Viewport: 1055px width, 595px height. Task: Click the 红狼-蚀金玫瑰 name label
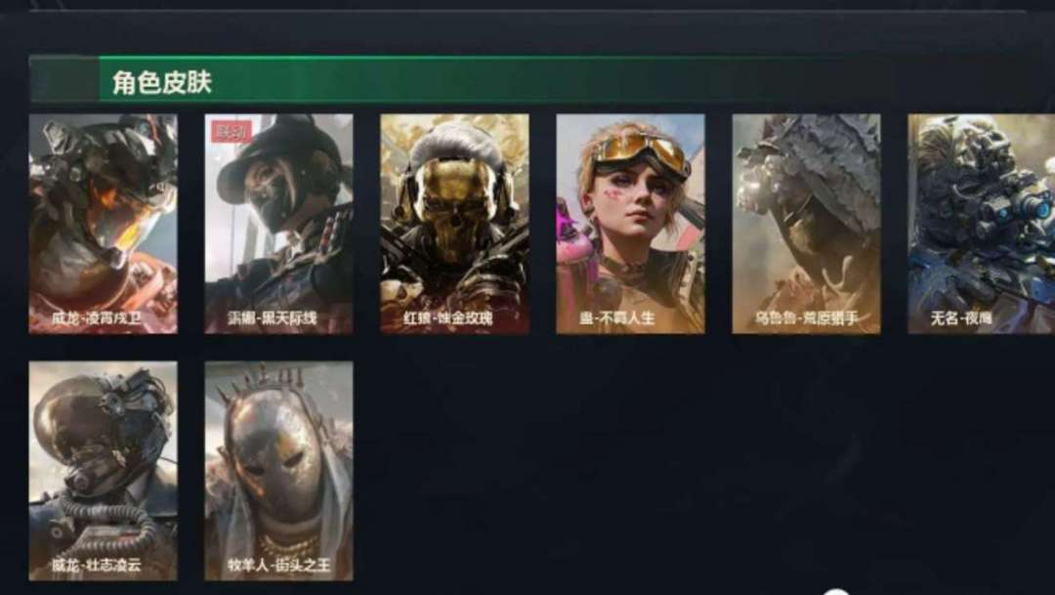click(x=448, y=318)
